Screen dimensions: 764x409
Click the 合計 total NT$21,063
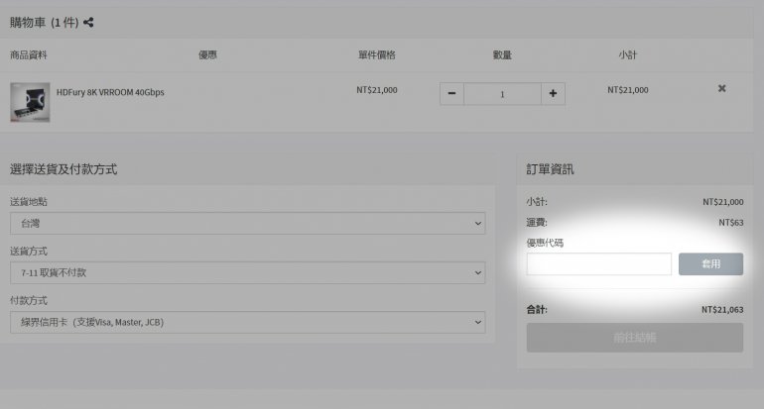[721, 310]
